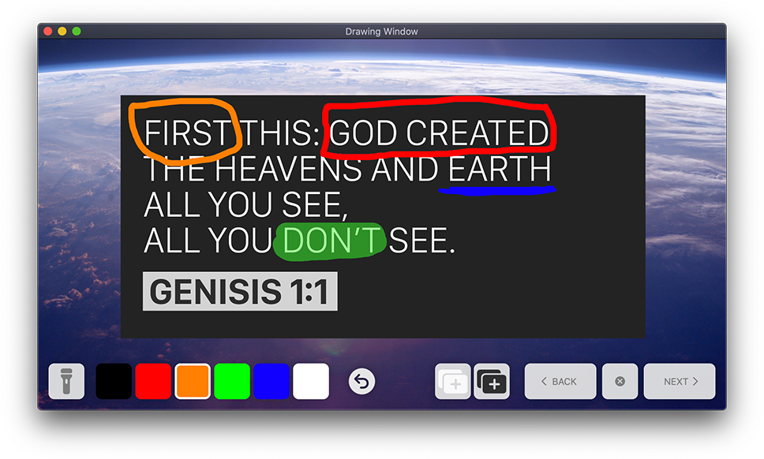Advance to next slide with NEXT
The height and width of the screenshot is (459, 764).
680,381
